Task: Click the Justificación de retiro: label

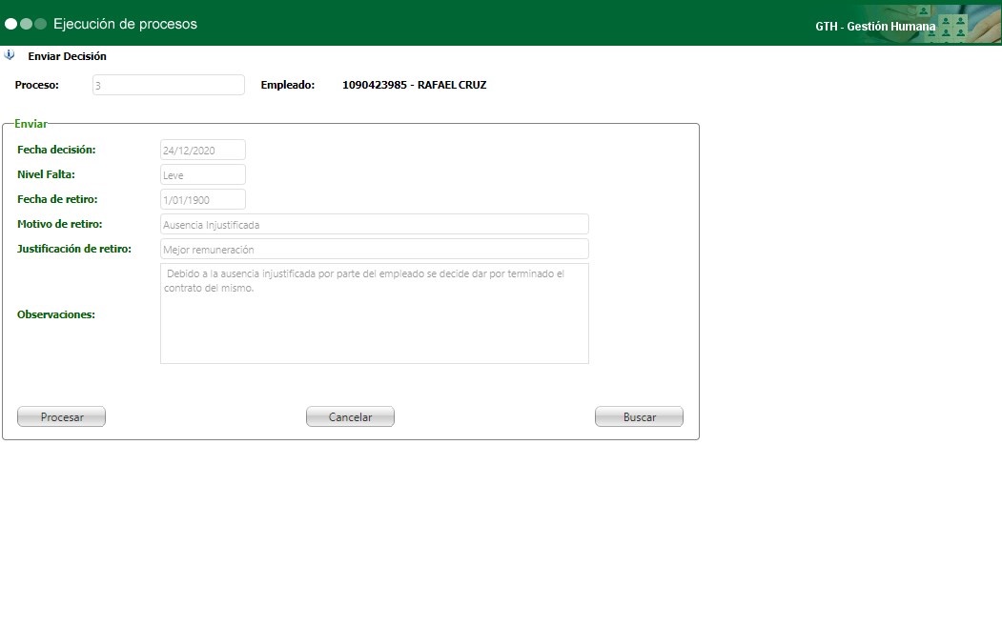Action: pyautogui.click(x=74, y=249)
